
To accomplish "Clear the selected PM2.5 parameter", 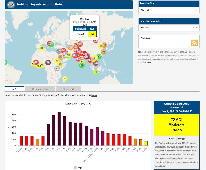I will click(x=193, y=27).
